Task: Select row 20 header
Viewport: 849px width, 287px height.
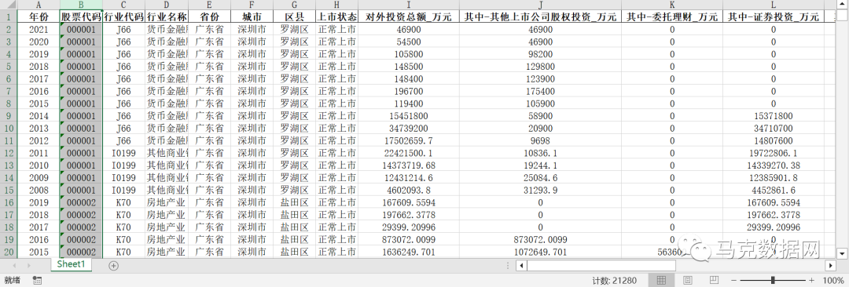Action: tap(9, 252)
